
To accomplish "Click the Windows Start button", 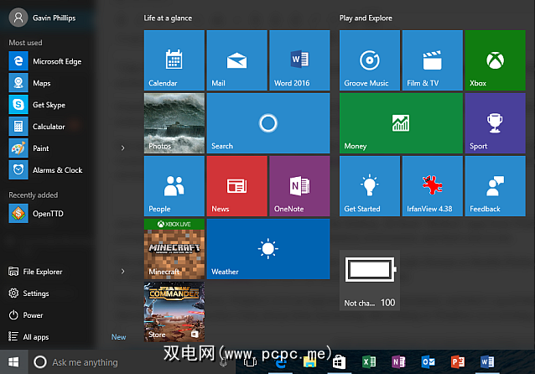I will click(13, 362).
